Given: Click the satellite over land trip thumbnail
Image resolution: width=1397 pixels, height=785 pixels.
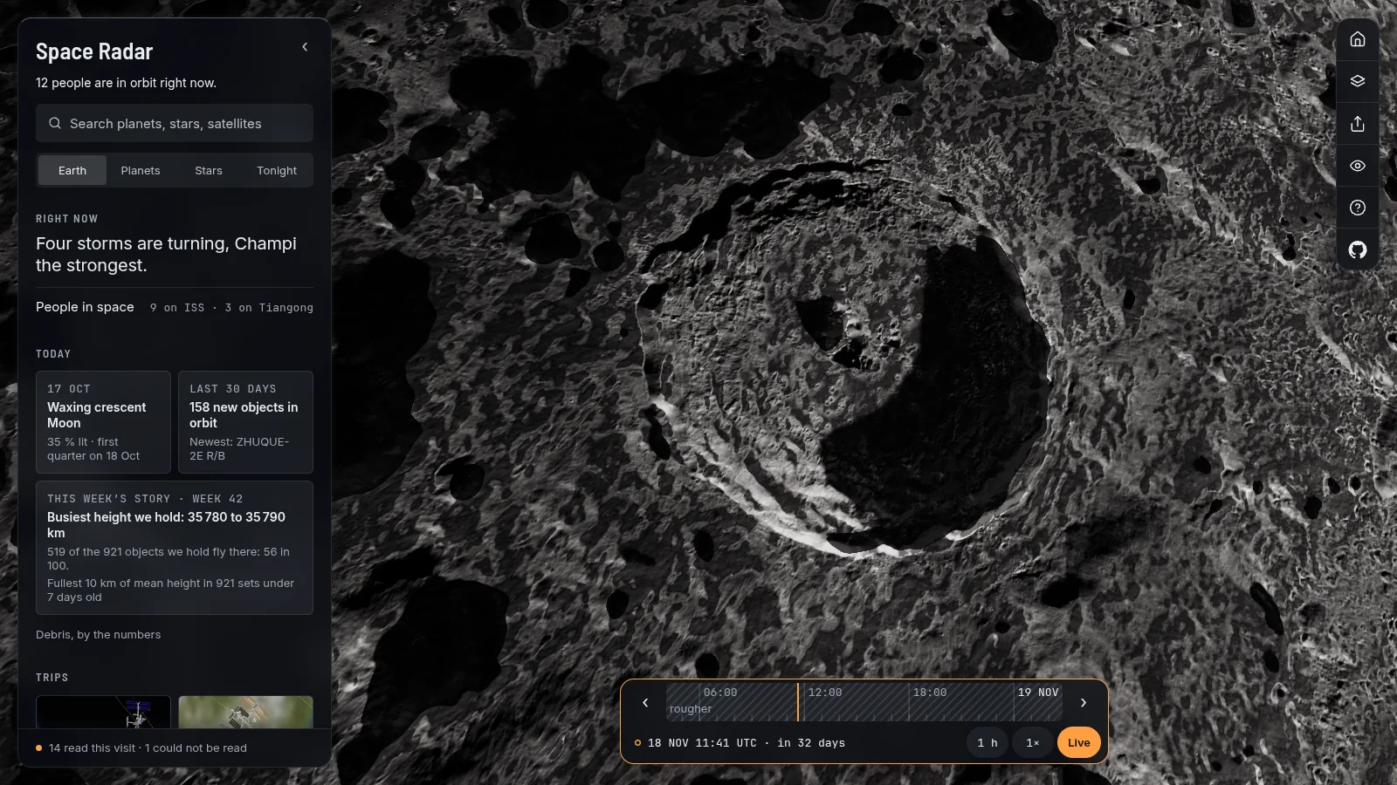Looking at the screenshot, I should (245, 712).
